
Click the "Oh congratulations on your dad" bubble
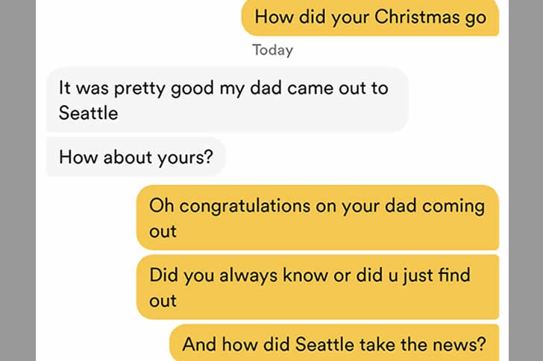316,217
